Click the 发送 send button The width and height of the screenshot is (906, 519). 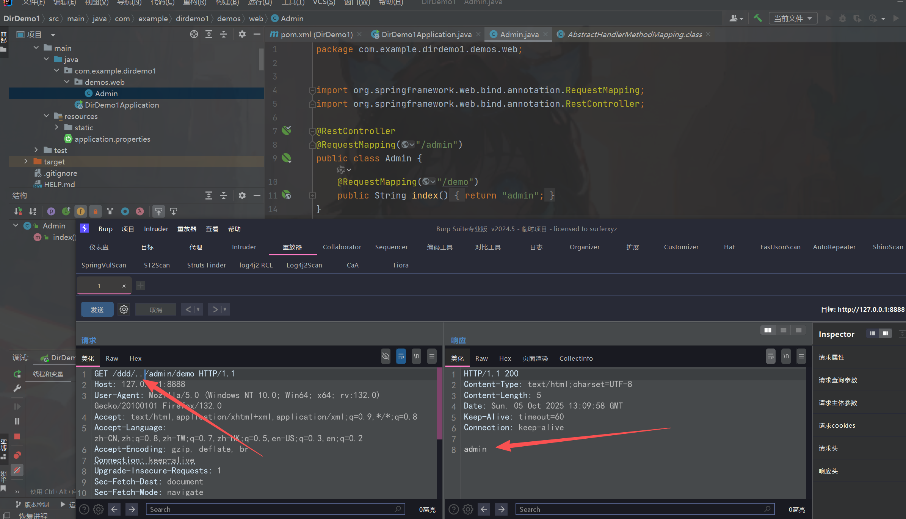97,310
